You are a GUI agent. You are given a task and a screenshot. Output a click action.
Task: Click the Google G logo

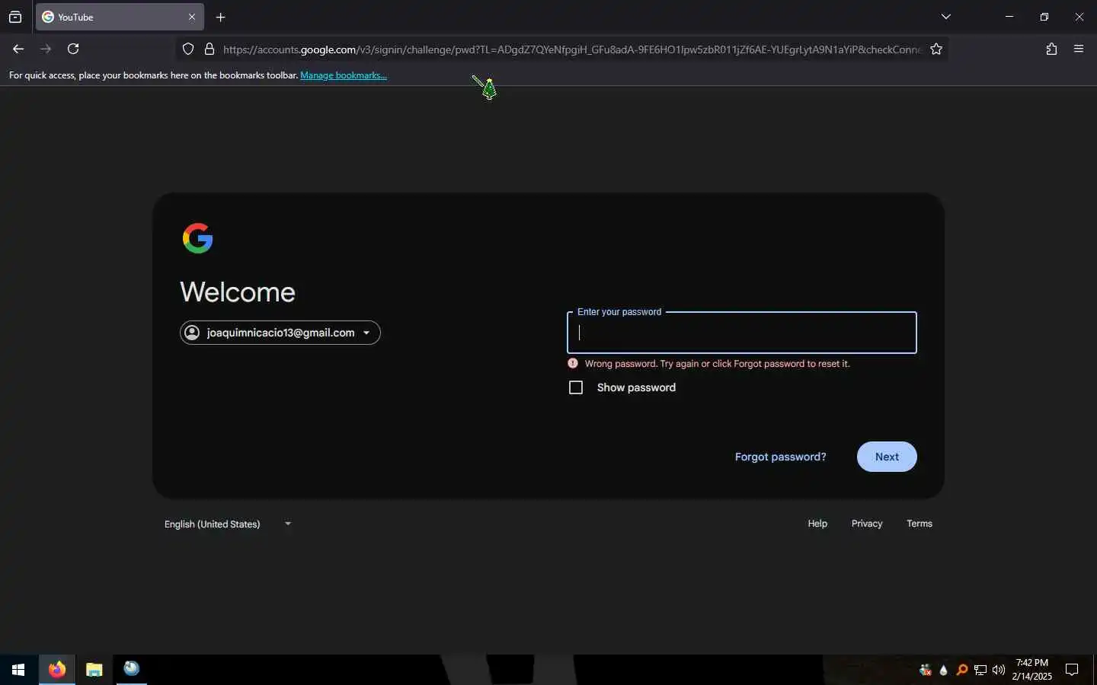pyautogui.click(x=198, y=238)
